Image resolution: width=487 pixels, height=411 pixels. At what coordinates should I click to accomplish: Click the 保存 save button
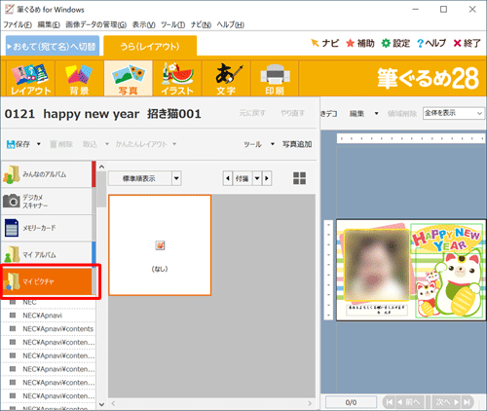pos(19,144)
